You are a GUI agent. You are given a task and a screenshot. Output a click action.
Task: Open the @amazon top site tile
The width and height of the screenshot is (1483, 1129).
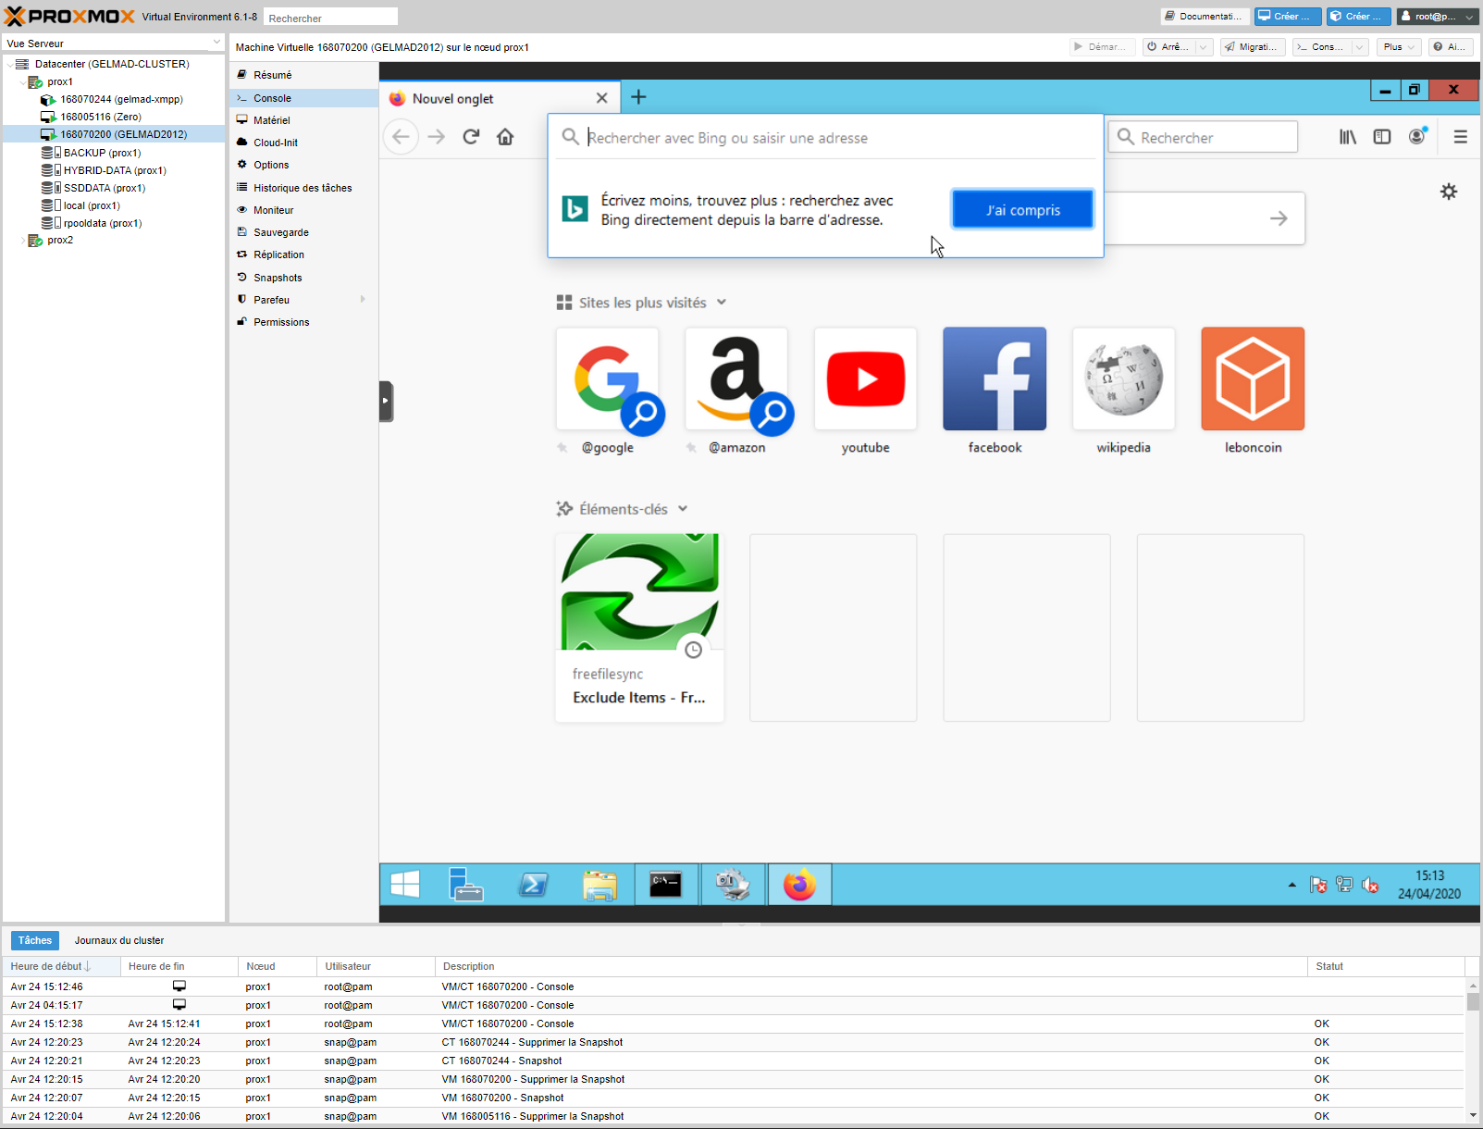pyautogui.click(x=736, y=378)
